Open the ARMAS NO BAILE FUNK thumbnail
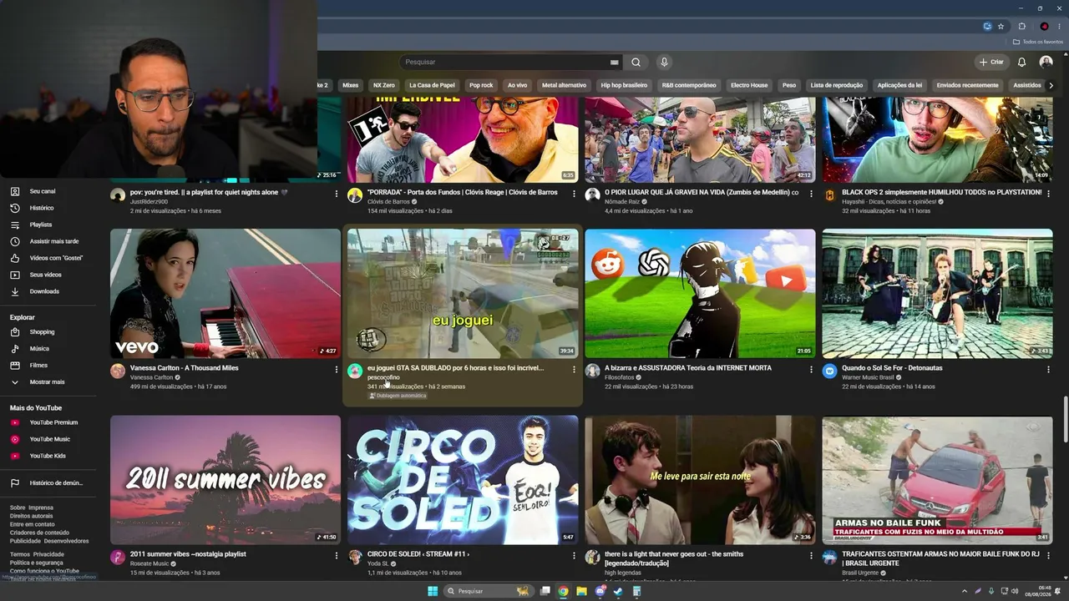Screen dimensions: 1069x601 (x=937, y=480)
